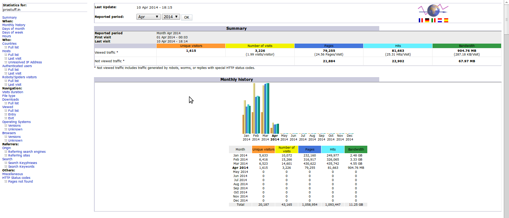Click icon beside Pages not found
This screenshot has height=218, width=509.
click(6, 181)
